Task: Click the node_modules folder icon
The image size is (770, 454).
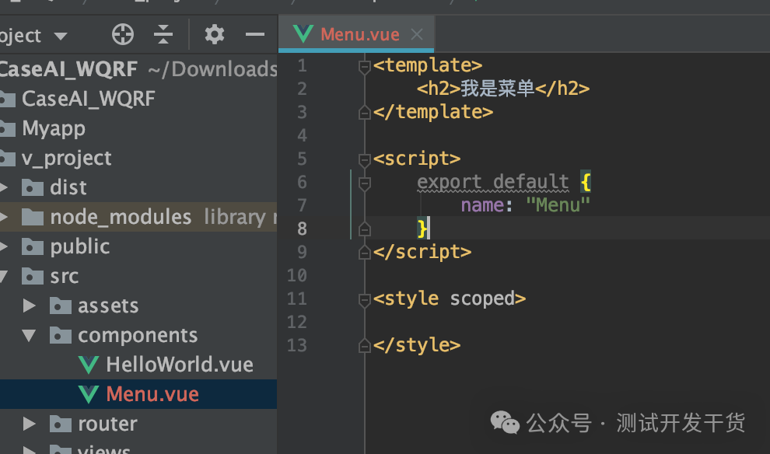Action: point(33,217)
